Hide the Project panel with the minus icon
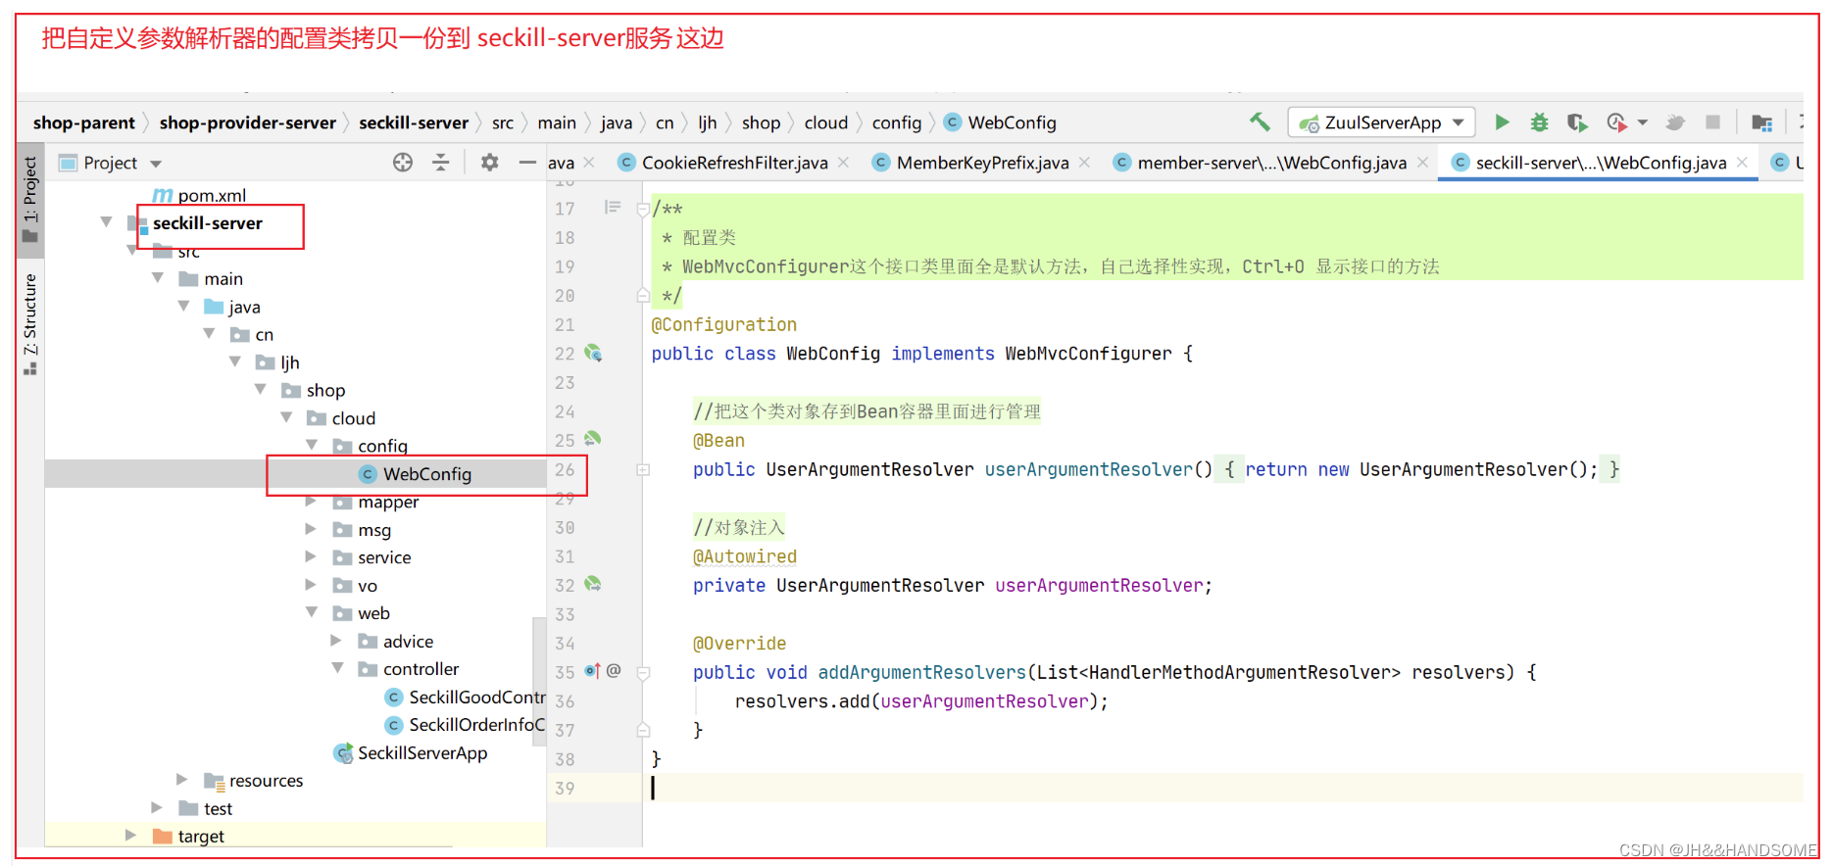 coord(527,163)
